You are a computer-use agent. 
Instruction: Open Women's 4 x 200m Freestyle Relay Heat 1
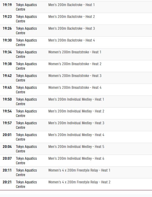pos(79,170)
